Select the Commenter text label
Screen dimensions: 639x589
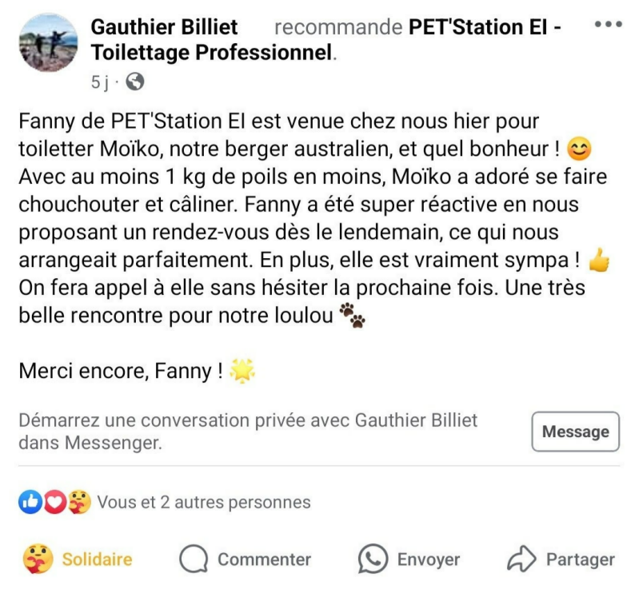[264, 559]
